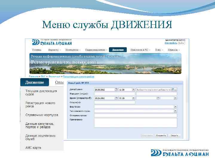This screenshot has height=161, width=215.
Task: Click РИС breadcrumb link
Action: [x=43, y=77]
